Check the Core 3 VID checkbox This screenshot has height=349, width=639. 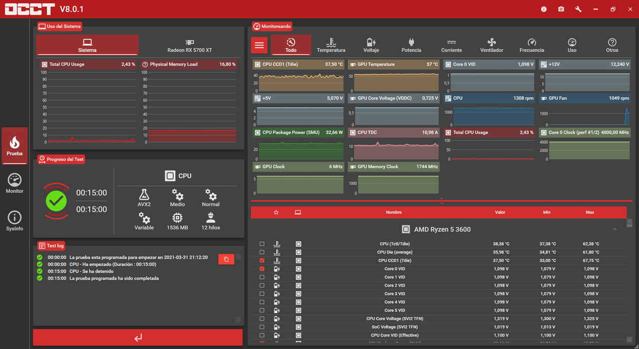pyautogui.click(x=262, y=294)
